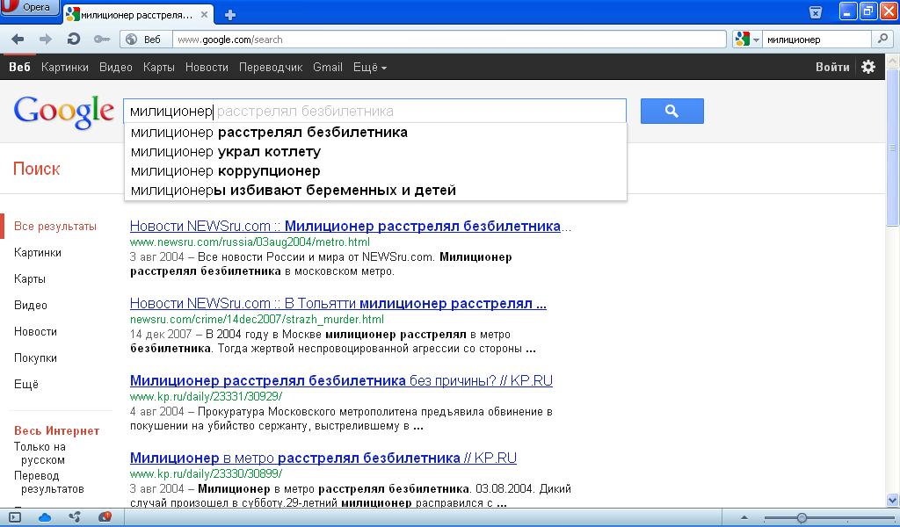This screenshot has width=900, height=527.
Task: Click the zoom slider in status bar
Action: 802,517
